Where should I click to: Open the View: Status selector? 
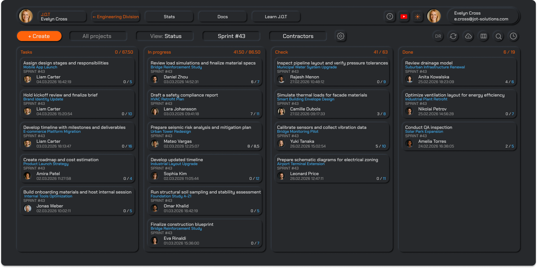coord(165,36)
